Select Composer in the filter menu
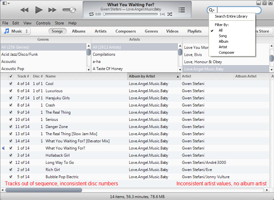This screenshot has height=200, width=274. (x=226, y=52)
